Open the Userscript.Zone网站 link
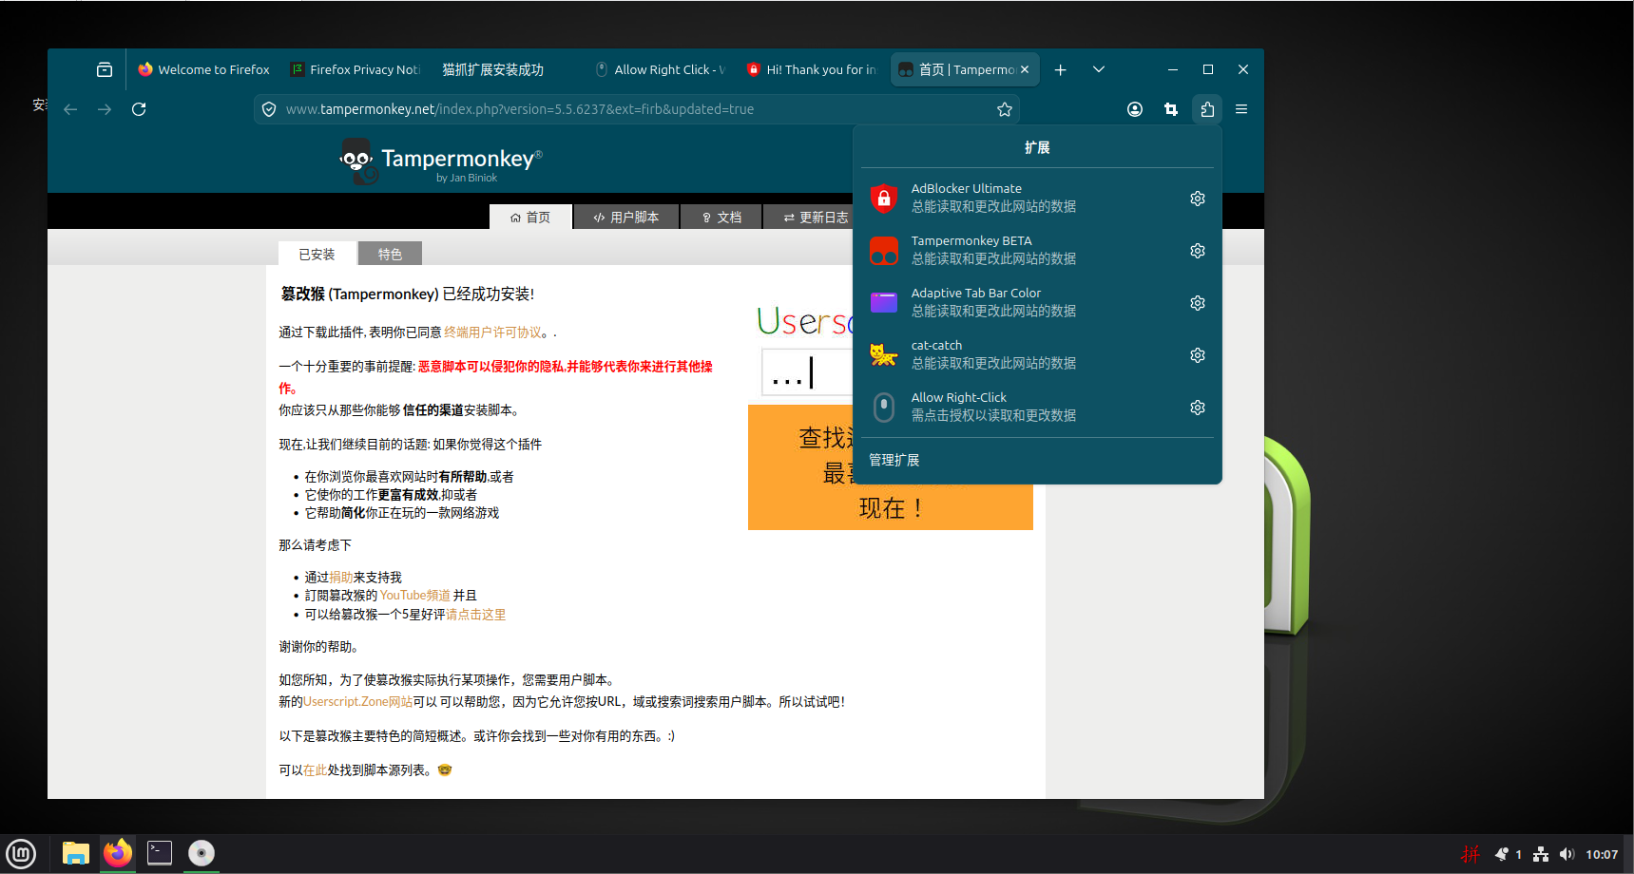The image size is (1634, 874). point(357,702)
